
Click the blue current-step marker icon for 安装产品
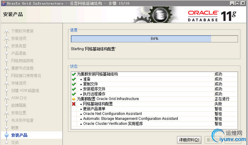7,135
